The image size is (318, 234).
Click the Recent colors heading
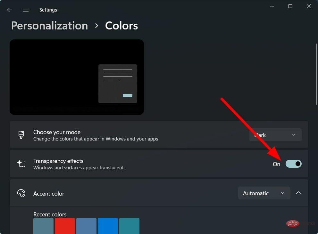tap(50, 214)
